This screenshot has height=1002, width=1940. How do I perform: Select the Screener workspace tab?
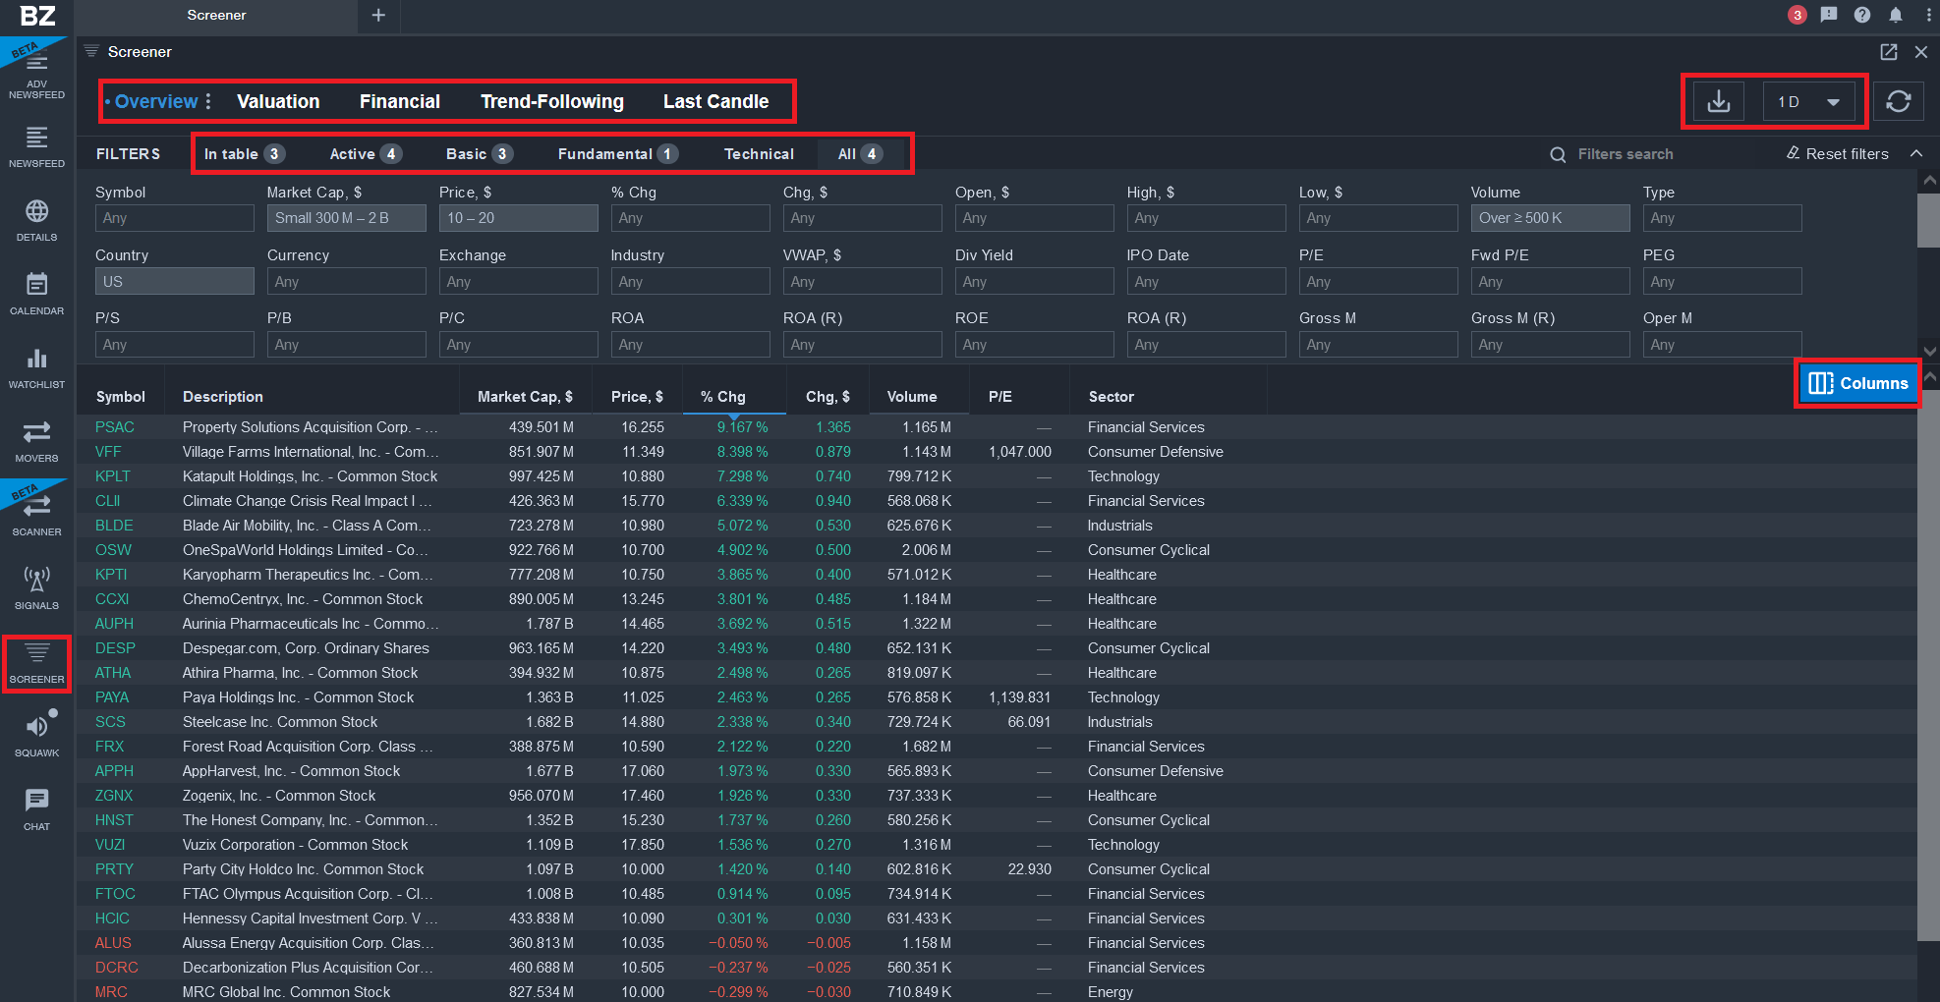coord(216,15)
